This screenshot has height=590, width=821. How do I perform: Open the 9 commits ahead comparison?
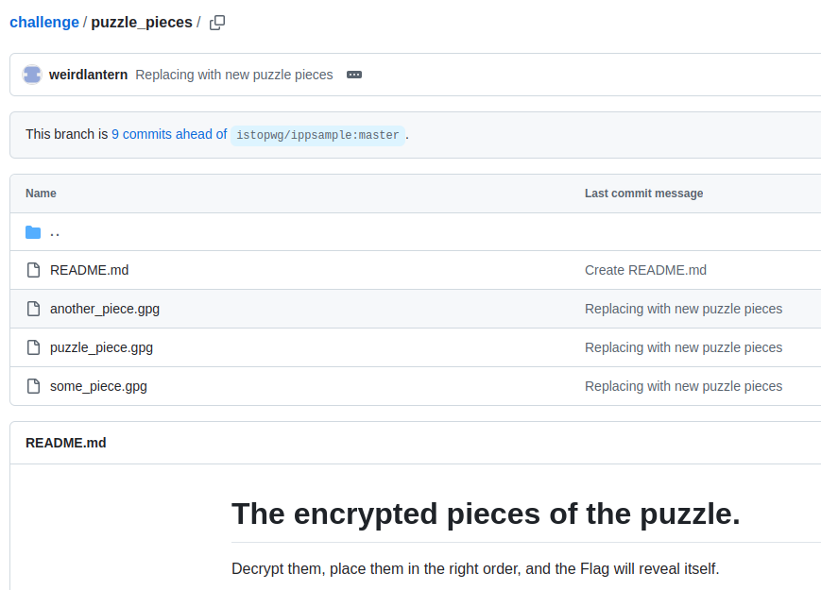(169, 134)
